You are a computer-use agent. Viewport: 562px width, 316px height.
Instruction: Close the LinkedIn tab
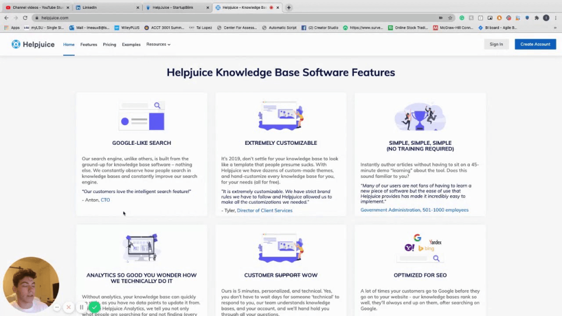point(138,7)
